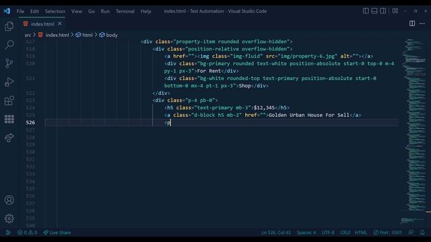Open the Accounts menu icon
The width and height of the screenshot is (431, 242).
(x=9, y=200)
